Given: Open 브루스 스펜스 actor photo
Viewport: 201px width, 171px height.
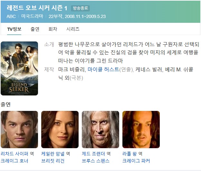Looking at the screenshot, I should coord(100,130).
